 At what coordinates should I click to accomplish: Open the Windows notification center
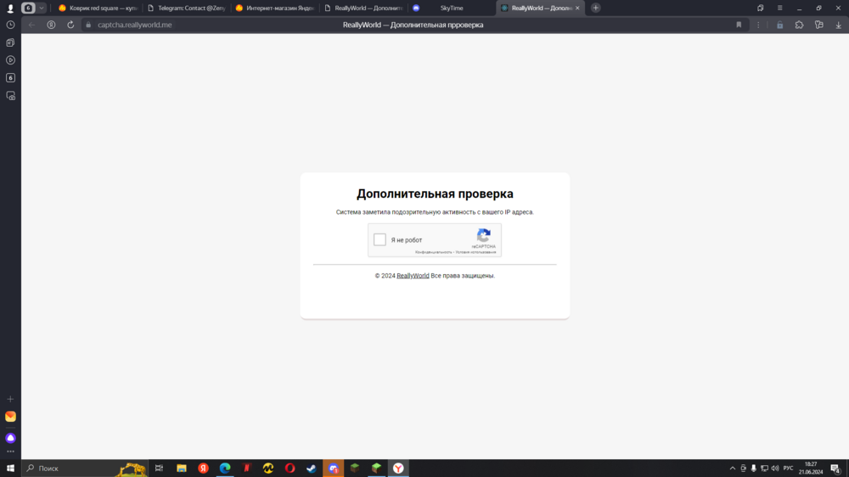click(x=835, y=469)
